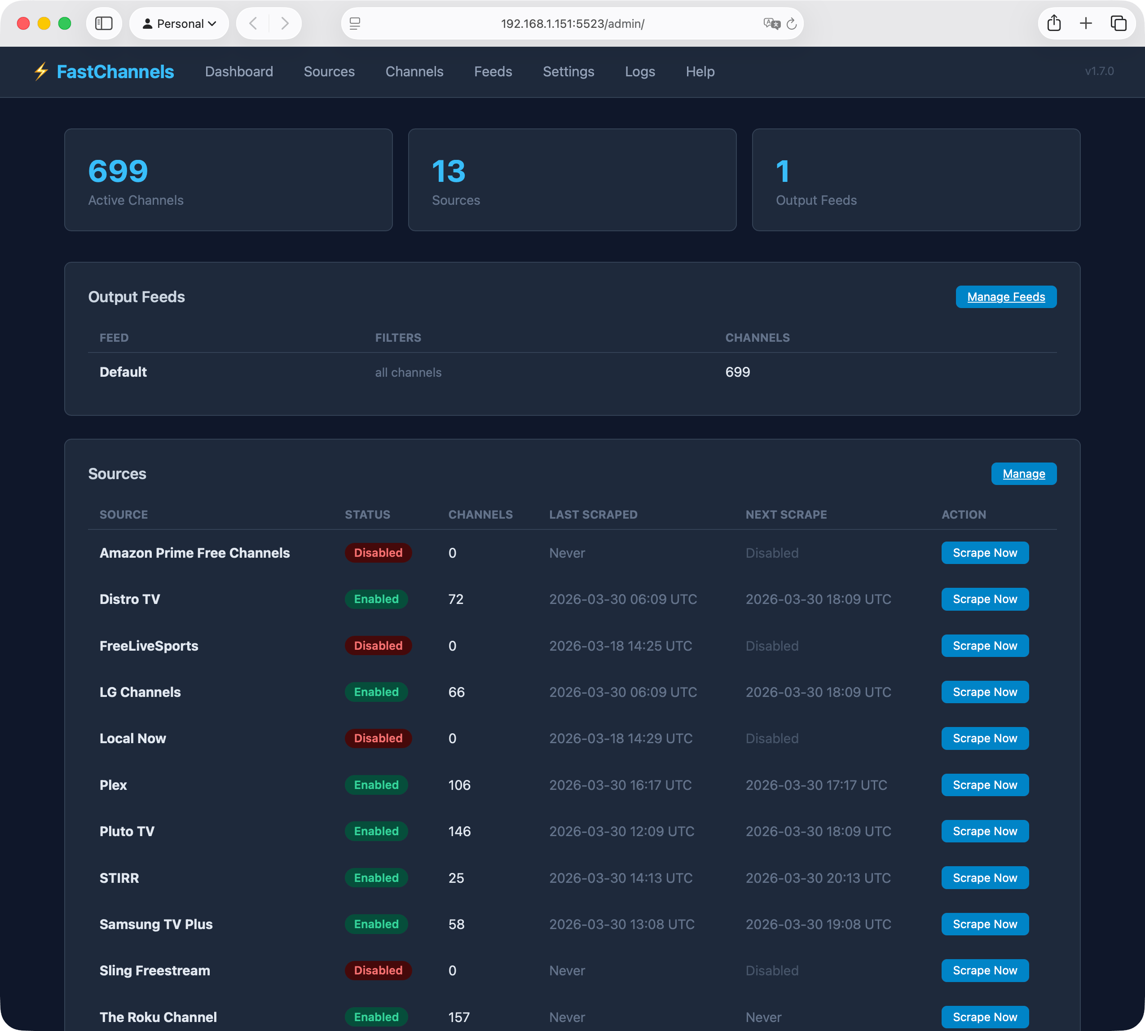The width and height of the screenshot is (1145, 1031).
Task: Click the Manage Feeds button
Action: click(1006, 297)
